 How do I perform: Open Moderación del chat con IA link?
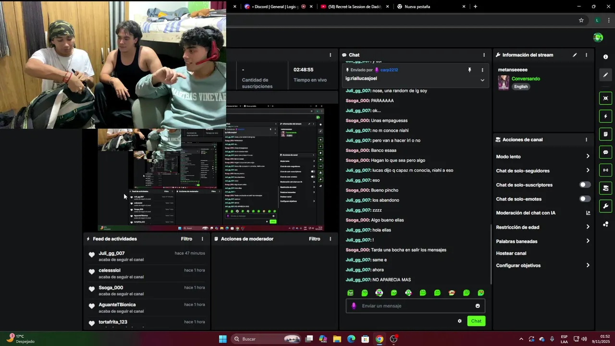526,213
